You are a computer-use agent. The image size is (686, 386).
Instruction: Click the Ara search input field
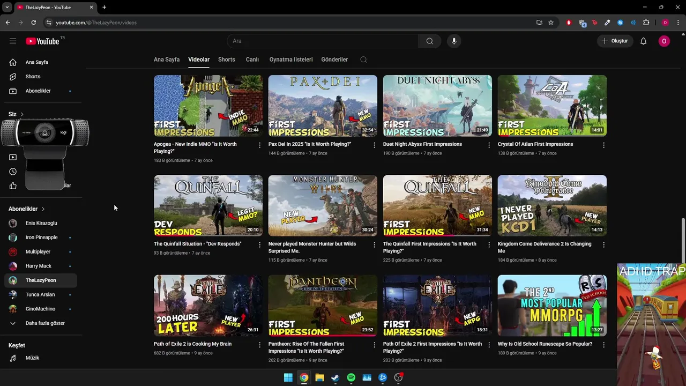[x=323, y=41]
